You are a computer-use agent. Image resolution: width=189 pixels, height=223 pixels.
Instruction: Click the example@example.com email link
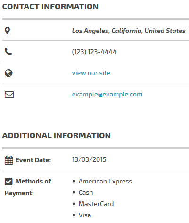point(107,95)
